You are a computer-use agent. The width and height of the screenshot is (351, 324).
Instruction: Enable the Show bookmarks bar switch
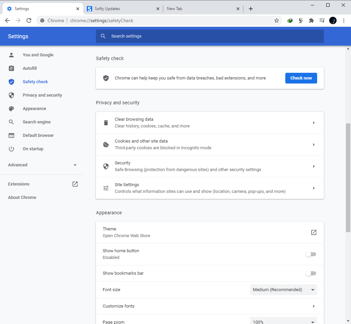tap(310, 273)
